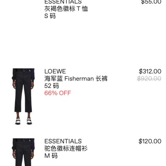This screenshot has height=166, width=166.
Task: Open the bottom ESSENTIALS brand link
Action: [x=63, y=141]
